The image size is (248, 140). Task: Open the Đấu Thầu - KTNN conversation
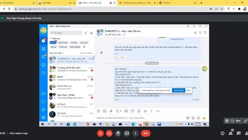[71, 96]
